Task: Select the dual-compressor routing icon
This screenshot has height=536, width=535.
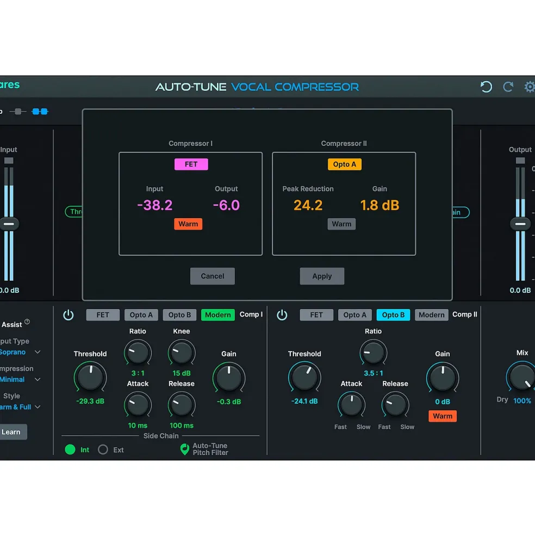Action: pyautogui.click(x=40, y=112)
